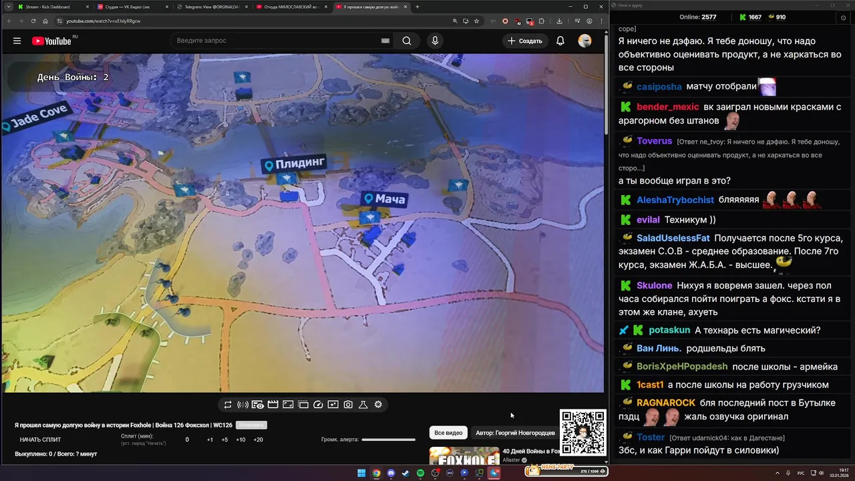The width and height of the screenshot is (855, 481).
Task: Close the Stream - Kick Dashboard tab
Action: point(87,7)
